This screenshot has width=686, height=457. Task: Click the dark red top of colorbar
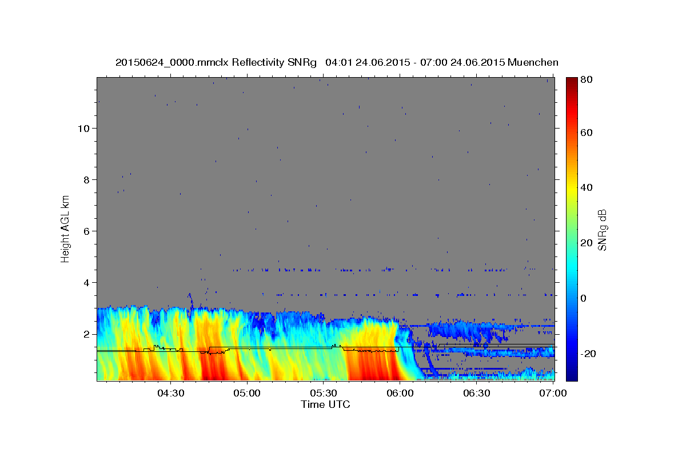(571, 83)
